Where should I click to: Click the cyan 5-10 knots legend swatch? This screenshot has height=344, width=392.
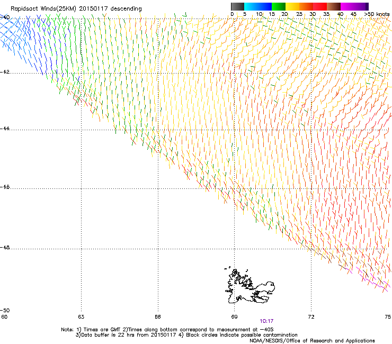pos(251,6)
